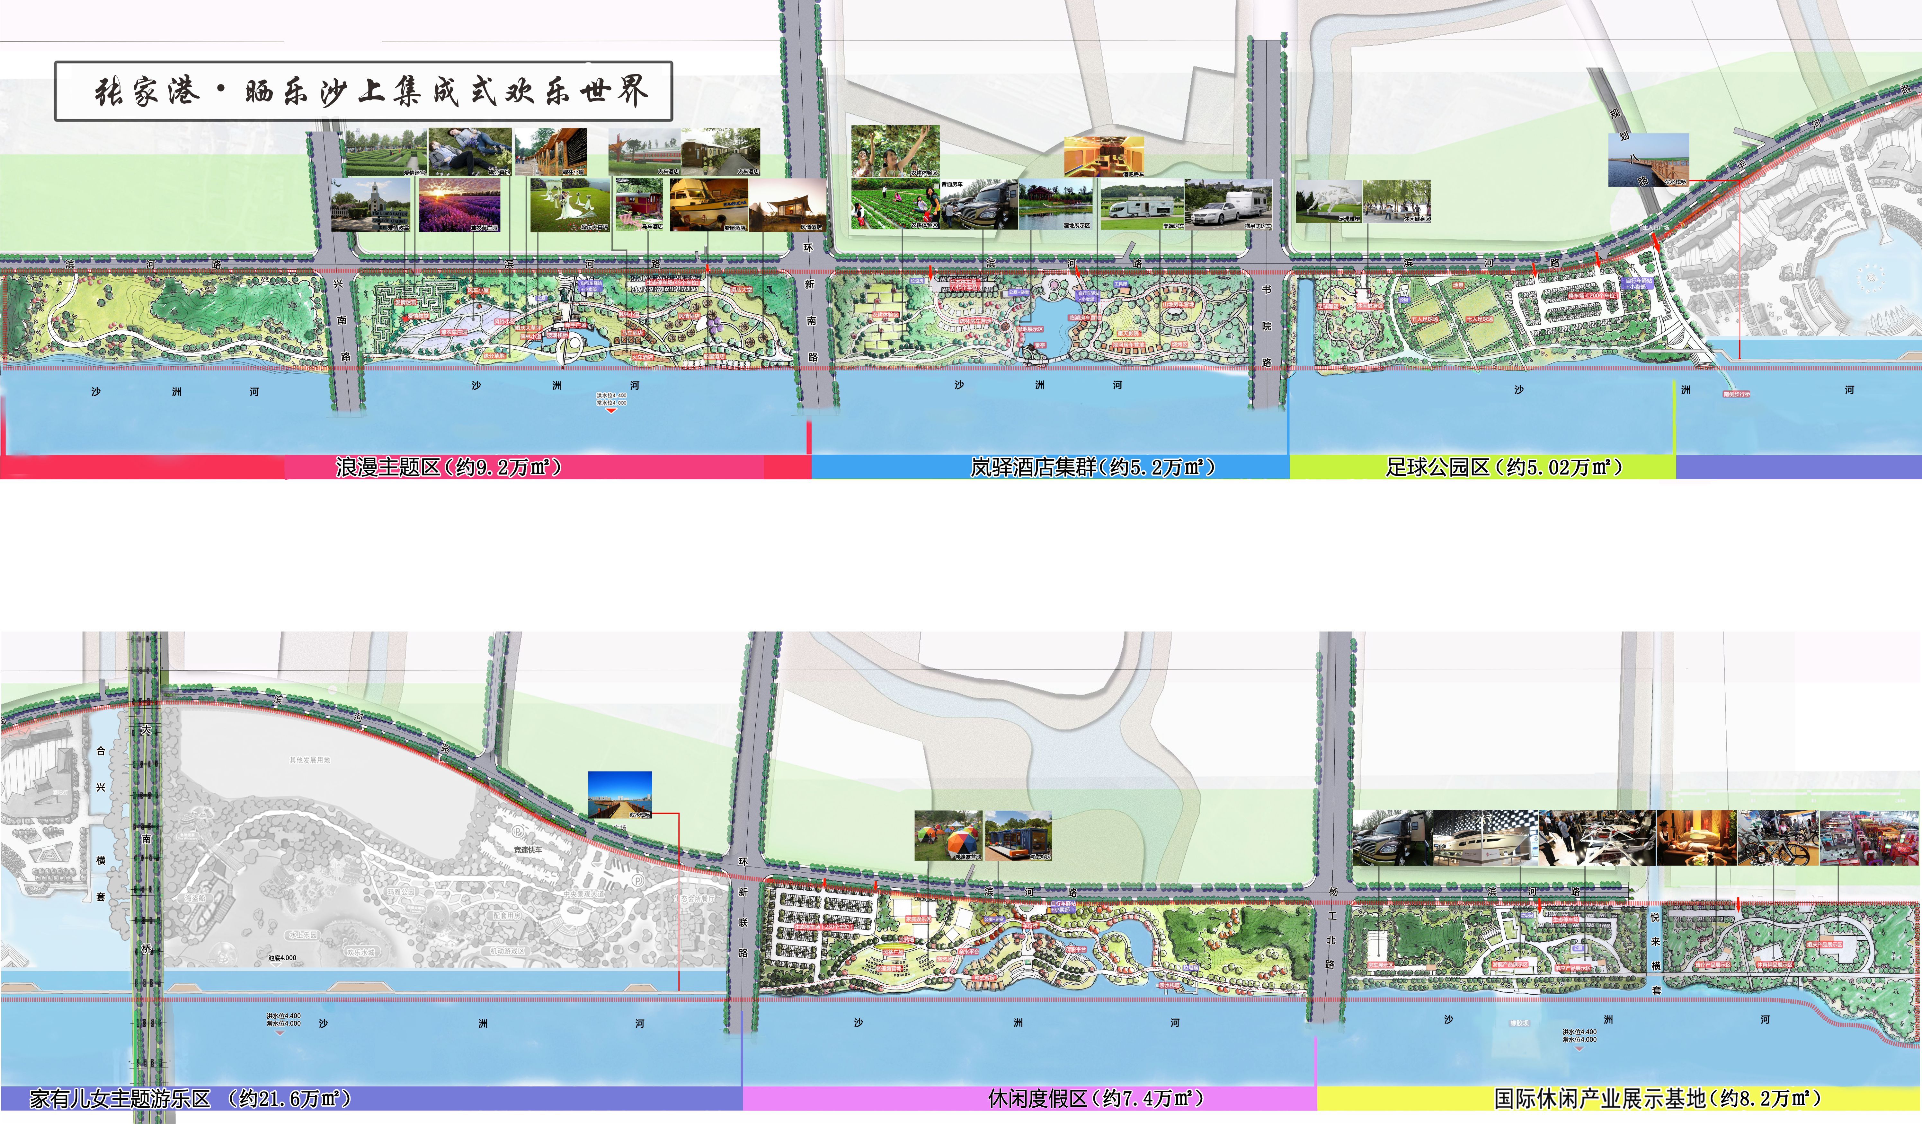The height and width of the screenshot is (1124, 1922).
Task: Click the yacht exhibition photo thumbnail
Action: pyautogui.click(x=1486, y=838)
